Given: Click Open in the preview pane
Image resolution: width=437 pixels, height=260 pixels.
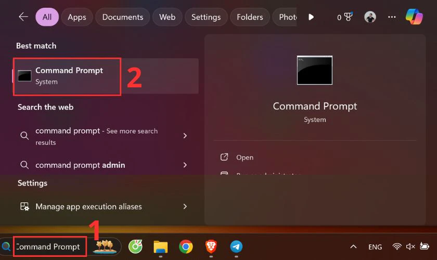Looking at the screenshot, I should (245, 158).
